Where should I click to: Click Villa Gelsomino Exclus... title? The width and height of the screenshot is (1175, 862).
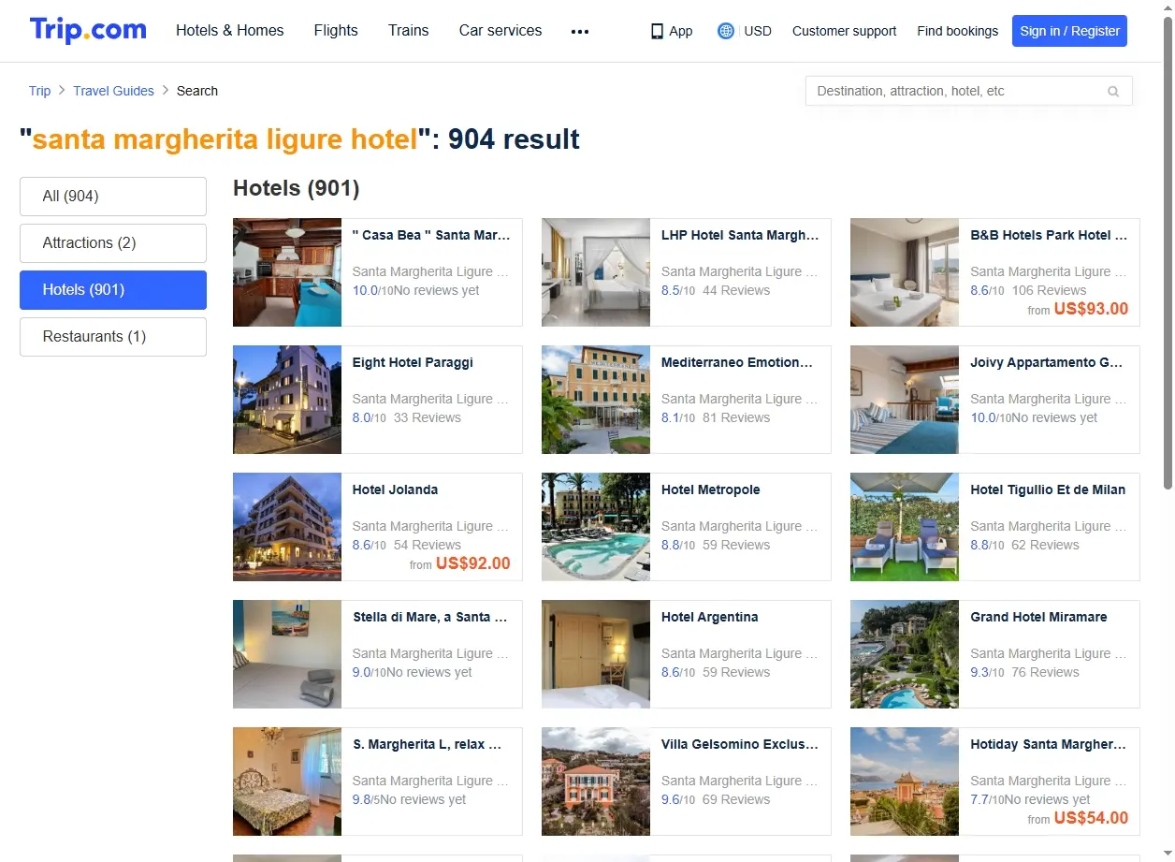pos(740,744)
